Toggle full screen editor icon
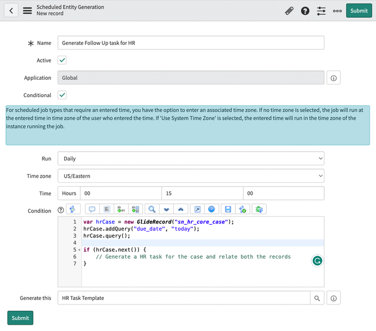The height and width of the screenshot is (331, 376). (197, 209)
